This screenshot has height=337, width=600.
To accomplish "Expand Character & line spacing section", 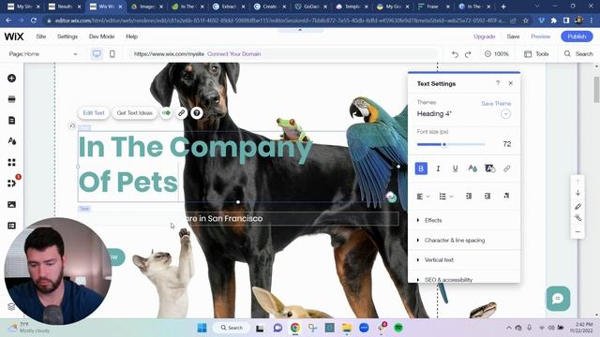I will (x=464, y=241).
